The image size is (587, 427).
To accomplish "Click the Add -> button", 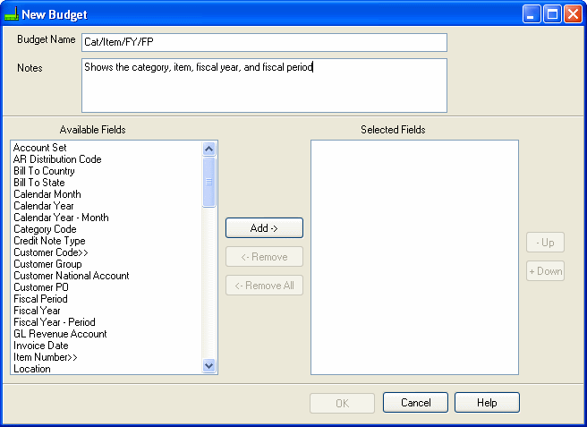I will (264, 228).
